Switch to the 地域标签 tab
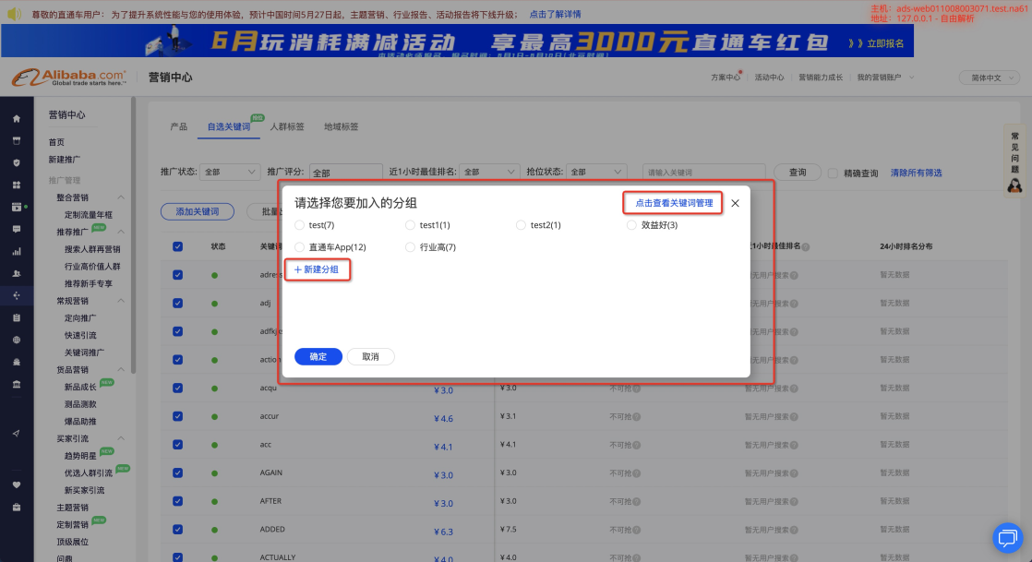 pyautogui.click(x=341, y=126)
